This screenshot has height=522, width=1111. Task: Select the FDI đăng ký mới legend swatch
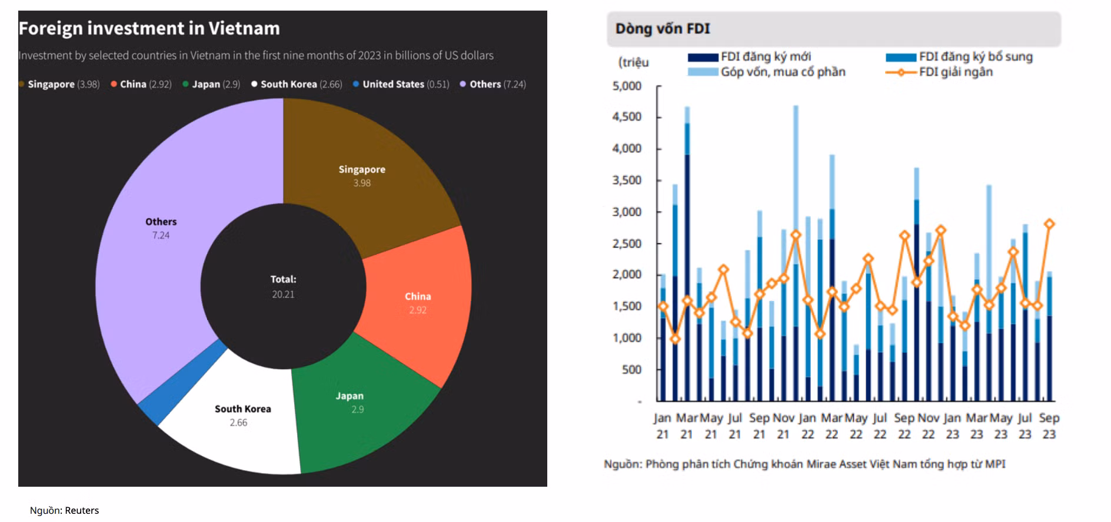pos(703,58)
